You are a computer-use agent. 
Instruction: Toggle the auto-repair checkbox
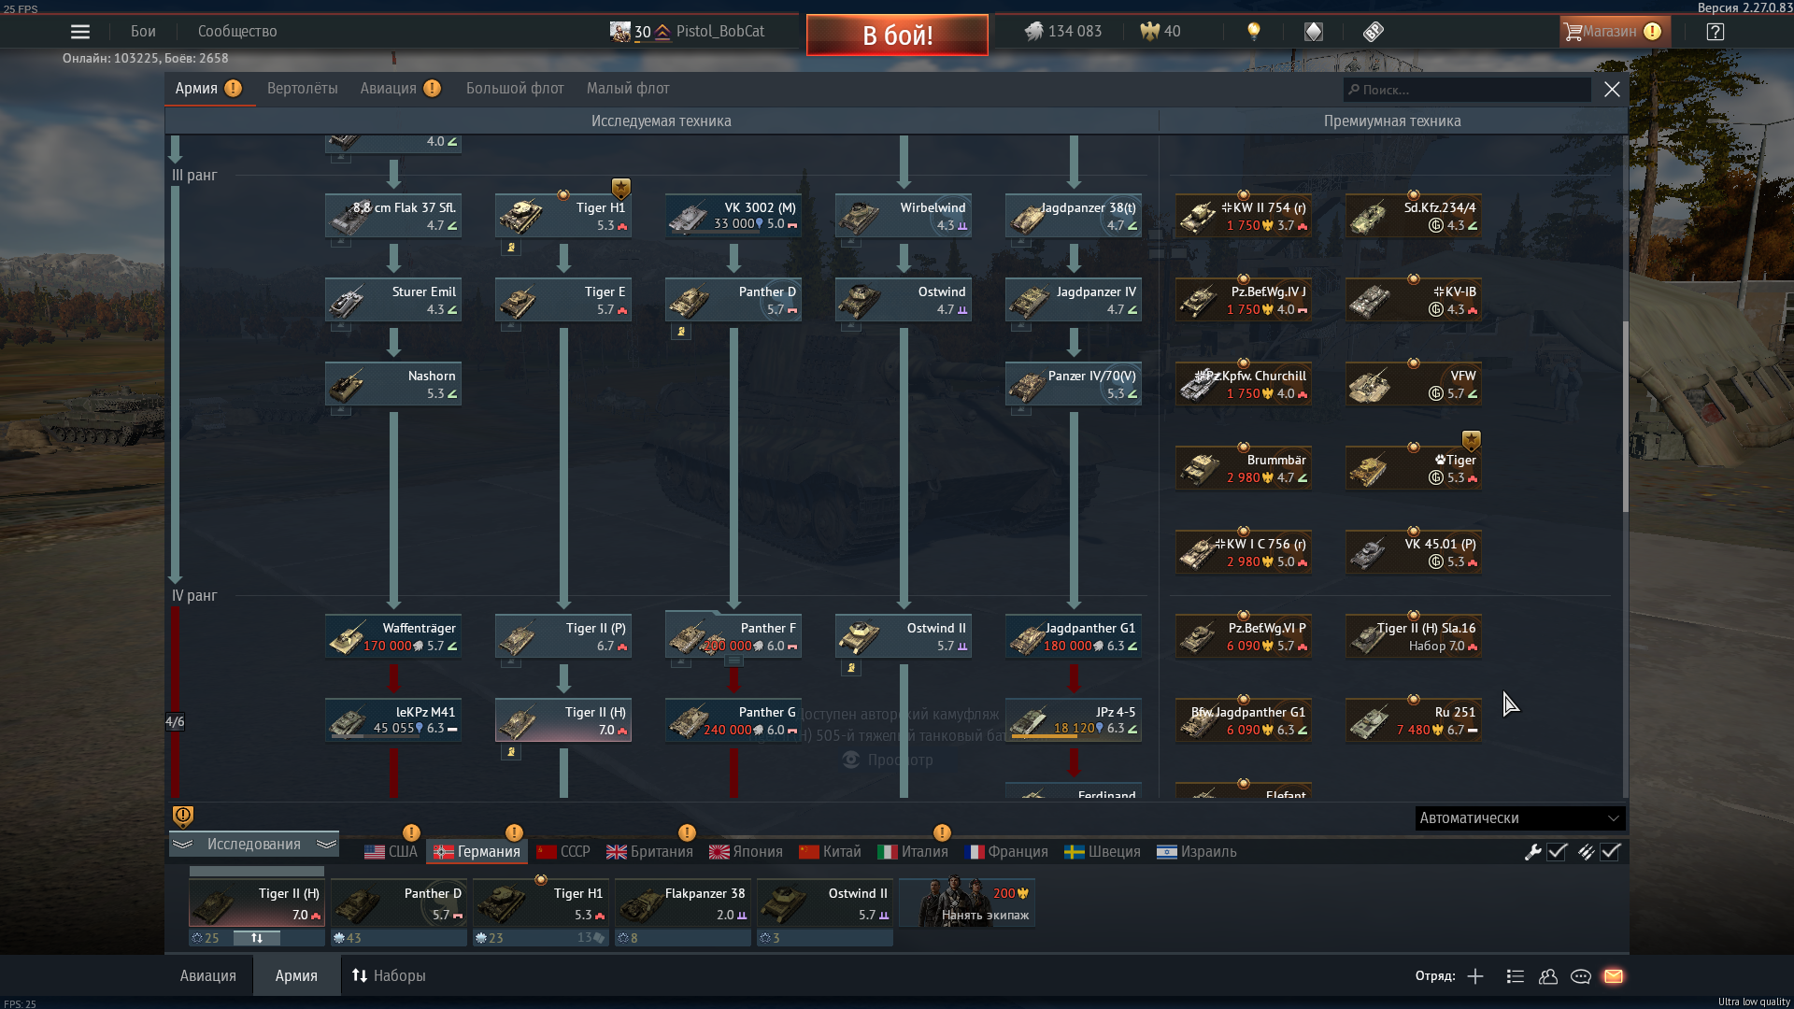(x=1557, y=852)
